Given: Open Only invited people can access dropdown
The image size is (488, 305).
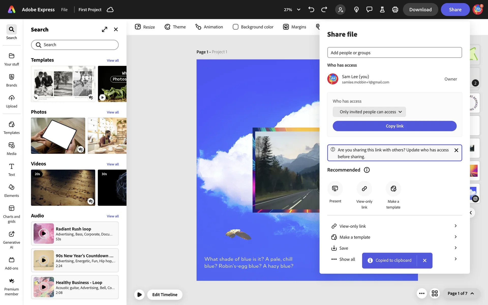Looking at the screenshot, I should point(369,112).
